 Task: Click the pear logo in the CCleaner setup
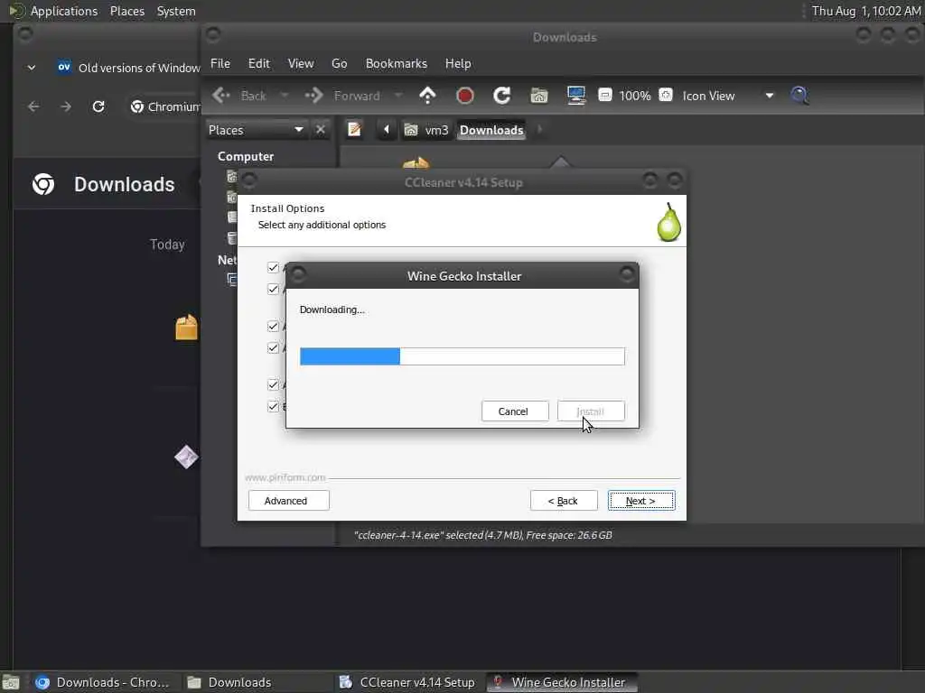[x=669, y=222]
